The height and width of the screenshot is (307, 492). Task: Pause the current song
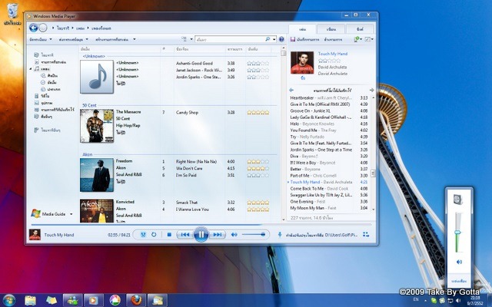(x=201, y=234)
